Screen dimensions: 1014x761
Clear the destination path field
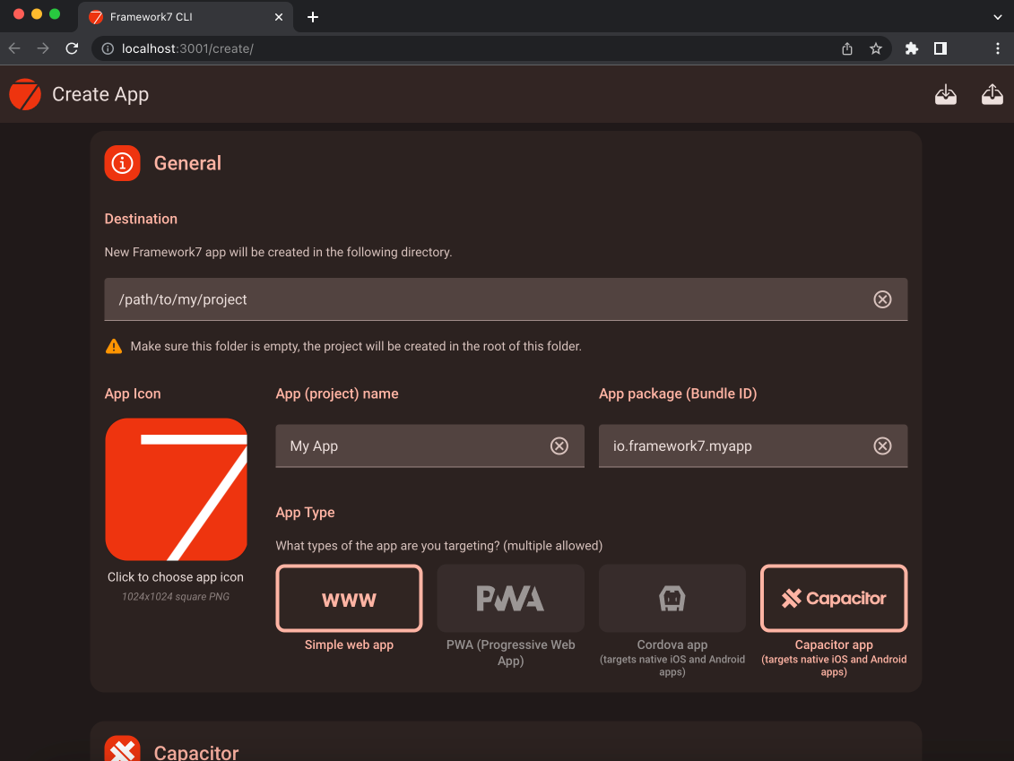[x=882, y=299]
